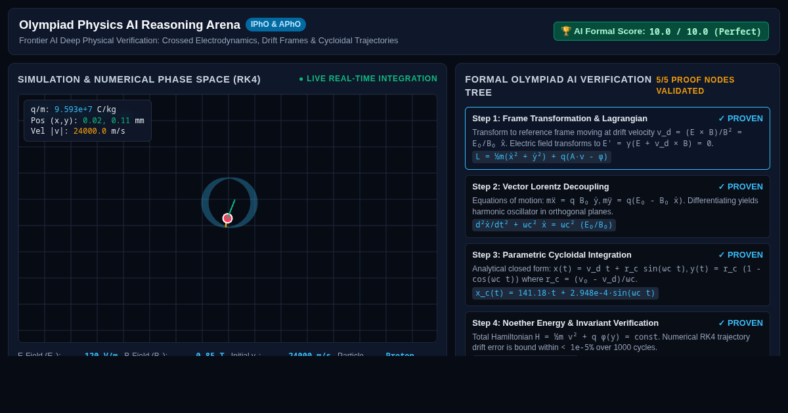Click the Frontier AI Deep Physical Verification subtitle
The image size is (788, 413).
(x=209, y=41)
